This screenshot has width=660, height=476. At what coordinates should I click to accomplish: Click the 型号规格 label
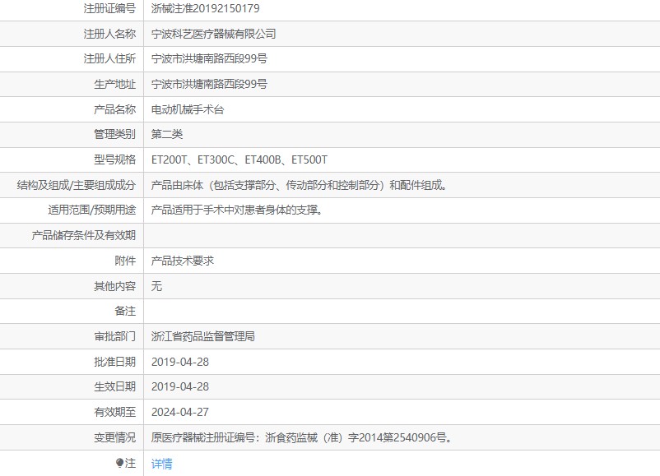point(114,159)
